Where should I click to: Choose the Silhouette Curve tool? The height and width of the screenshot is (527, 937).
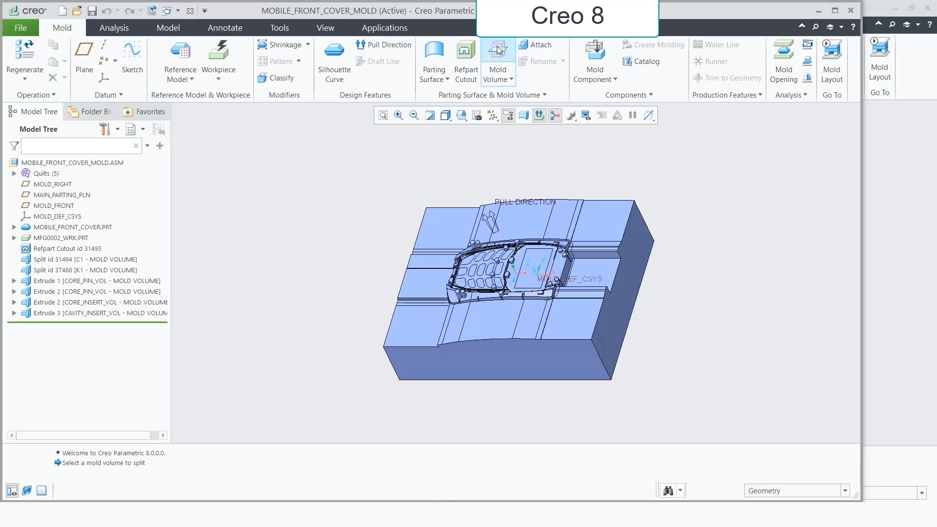[334, 61]
